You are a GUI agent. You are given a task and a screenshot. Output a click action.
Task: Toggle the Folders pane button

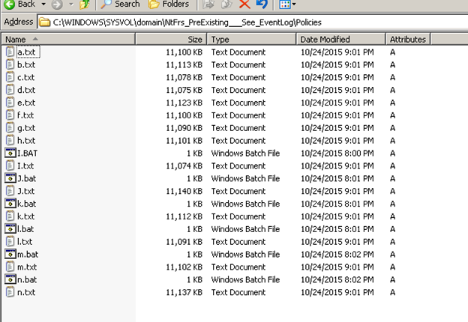tap(169, 4)
